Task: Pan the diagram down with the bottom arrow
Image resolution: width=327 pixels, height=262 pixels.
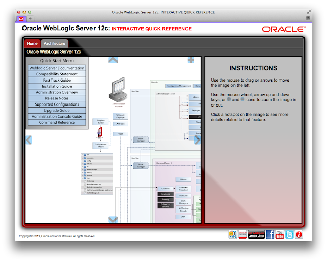Action: tap(113, 220)
